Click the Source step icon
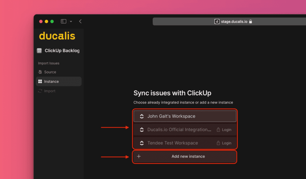Viewport: 306px width, 179px height. [40, 72]
